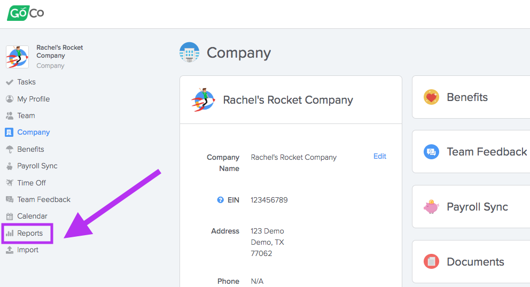Image resolution: width=530 pixels, height=287 pixels.
Task: Click the Company page header building icon
Action: (x=189, y=52)
